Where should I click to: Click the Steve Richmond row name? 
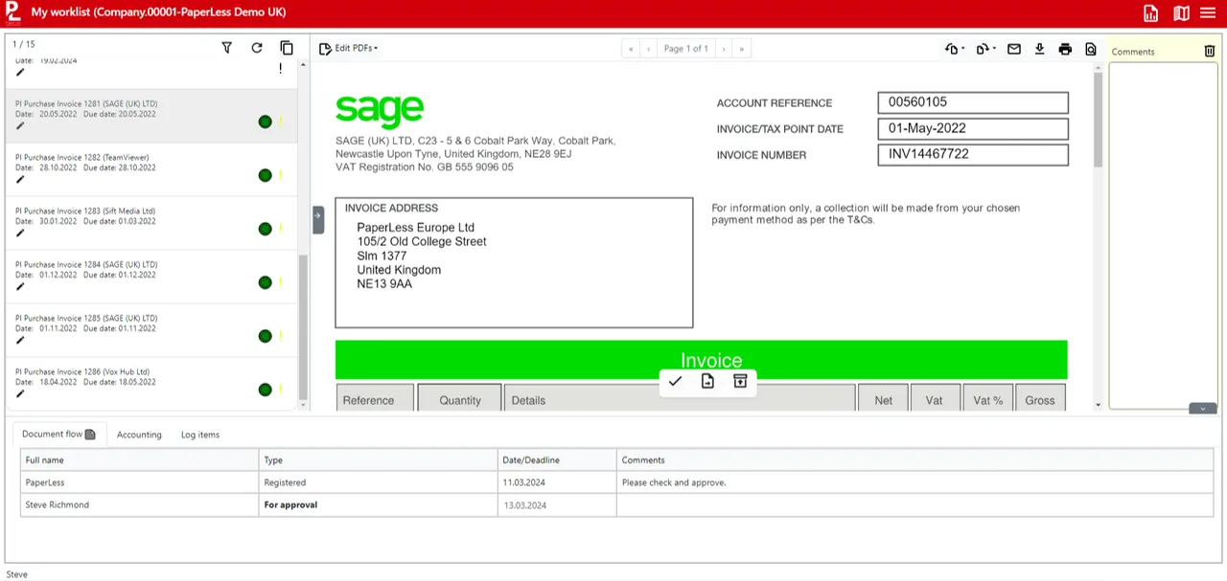[x=58, y=504]
